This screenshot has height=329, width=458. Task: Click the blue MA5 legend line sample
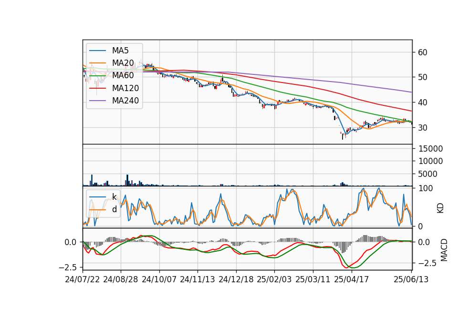click(x=97, y=51)
